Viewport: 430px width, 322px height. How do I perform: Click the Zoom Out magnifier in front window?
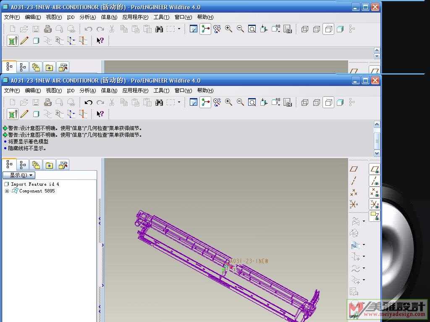click(x=240, y=102)
